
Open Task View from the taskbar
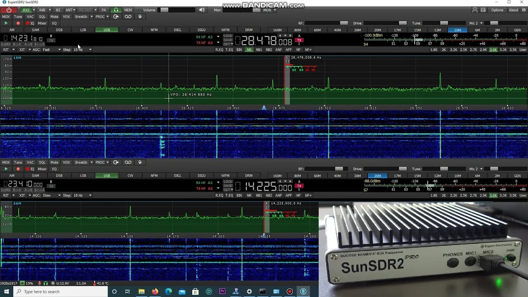(127, 291)
